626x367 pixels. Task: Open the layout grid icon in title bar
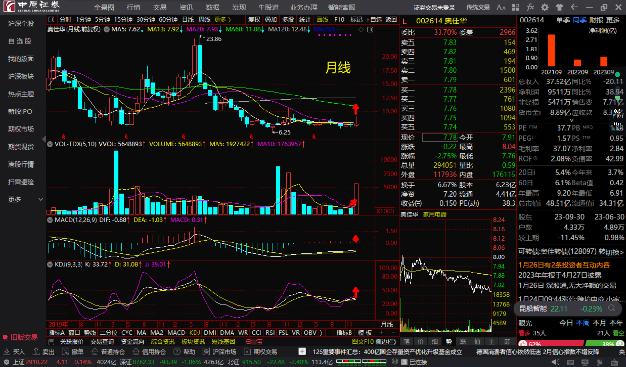coord(515,7)
